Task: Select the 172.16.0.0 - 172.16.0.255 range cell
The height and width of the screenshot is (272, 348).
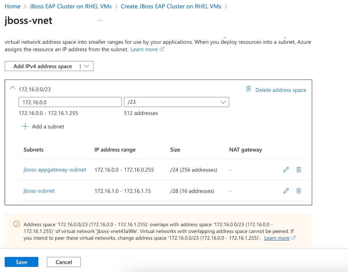Action: pos(124,170)
